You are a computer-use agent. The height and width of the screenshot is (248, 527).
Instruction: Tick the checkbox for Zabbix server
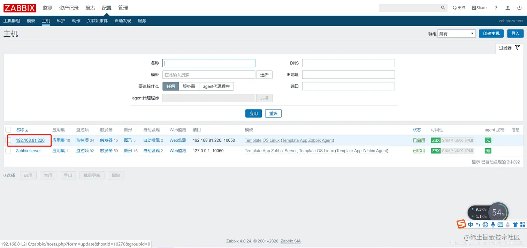(8, 151)
